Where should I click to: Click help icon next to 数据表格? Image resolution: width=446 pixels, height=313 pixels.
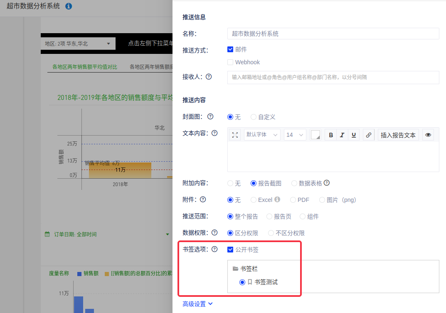tap(327, 183)
